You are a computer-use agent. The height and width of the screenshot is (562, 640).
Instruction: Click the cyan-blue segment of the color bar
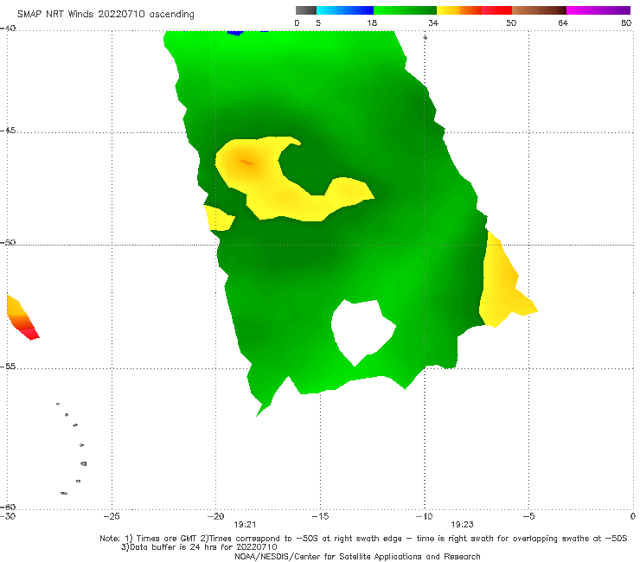coord(345,10)
